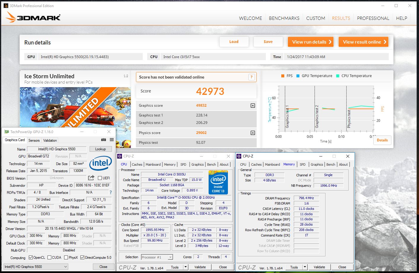This screenshot has height=273, width=419.
Task: Click the Save button in Run details
Action: click(268, 42)
